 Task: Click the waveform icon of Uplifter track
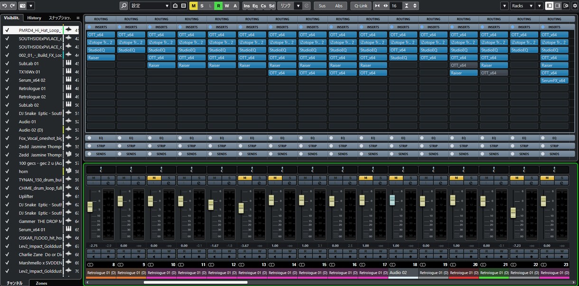click(x=68, y=196)
